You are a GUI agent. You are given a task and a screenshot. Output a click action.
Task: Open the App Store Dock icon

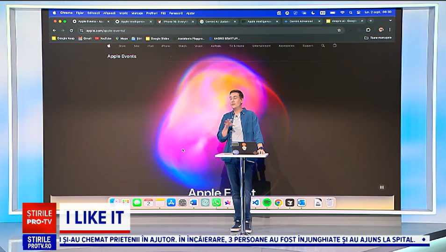pyautogui.click(x=171, y=203)
